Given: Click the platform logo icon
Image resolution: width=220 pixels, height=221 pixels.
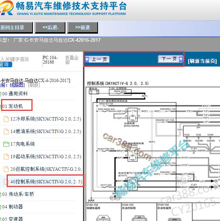Looking at the screenshot, I should click(x=7, y=8).
